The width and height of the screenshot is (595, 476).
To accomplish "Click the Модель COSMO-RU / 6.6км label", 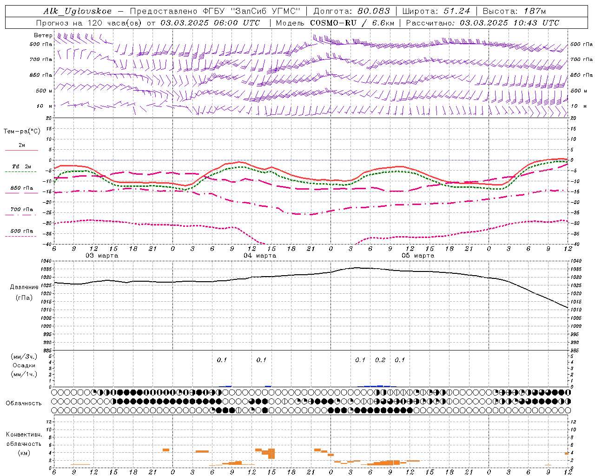I will click(x=335, y=23).
